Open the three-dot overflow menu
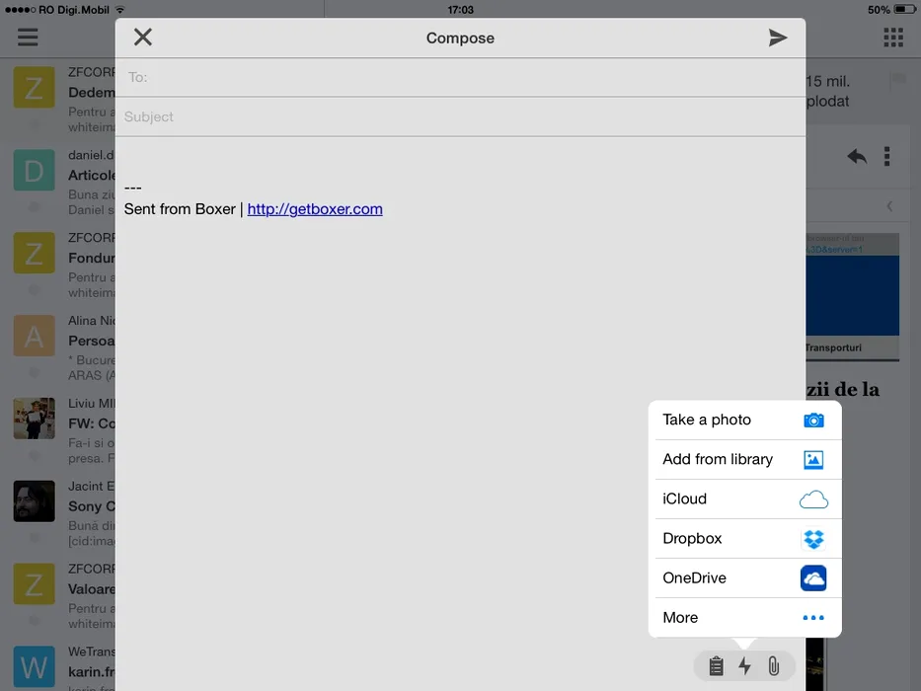The image size is (921, 691). (x=887, y=156)
